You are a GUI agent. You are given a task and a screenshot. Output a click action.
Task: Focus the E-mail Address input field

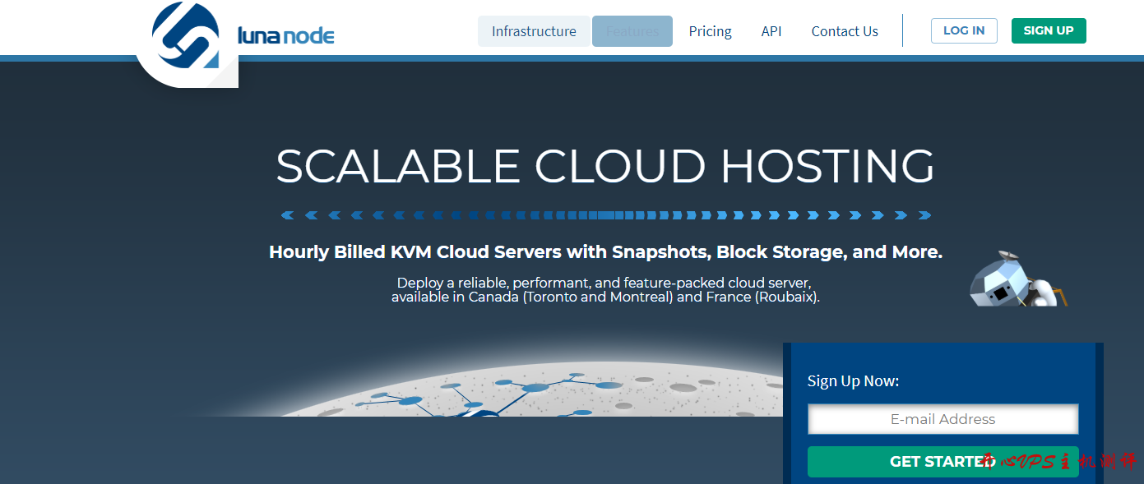coord(943,419)
